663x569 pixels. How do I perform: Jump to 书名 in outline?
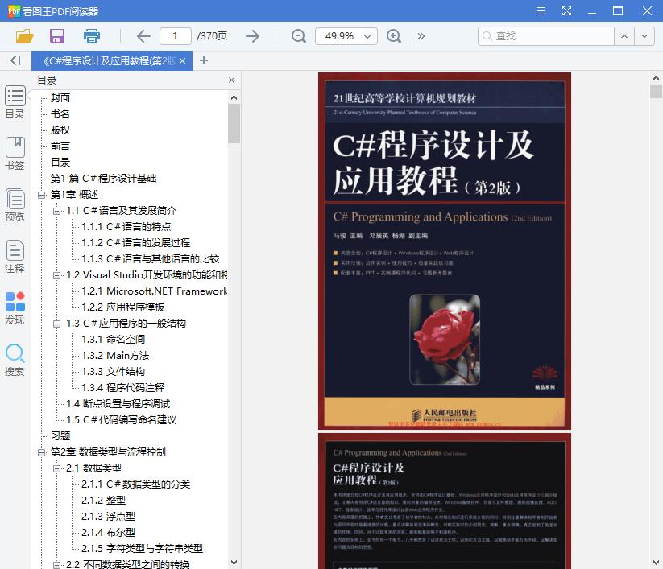pyautogui.click(x=60, y=114)
